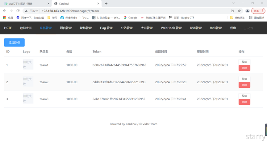Image resolution: width=267 pixels, height=142 pixels.
Task: Open the Flag 管理 menu
Action: (106, 28)
